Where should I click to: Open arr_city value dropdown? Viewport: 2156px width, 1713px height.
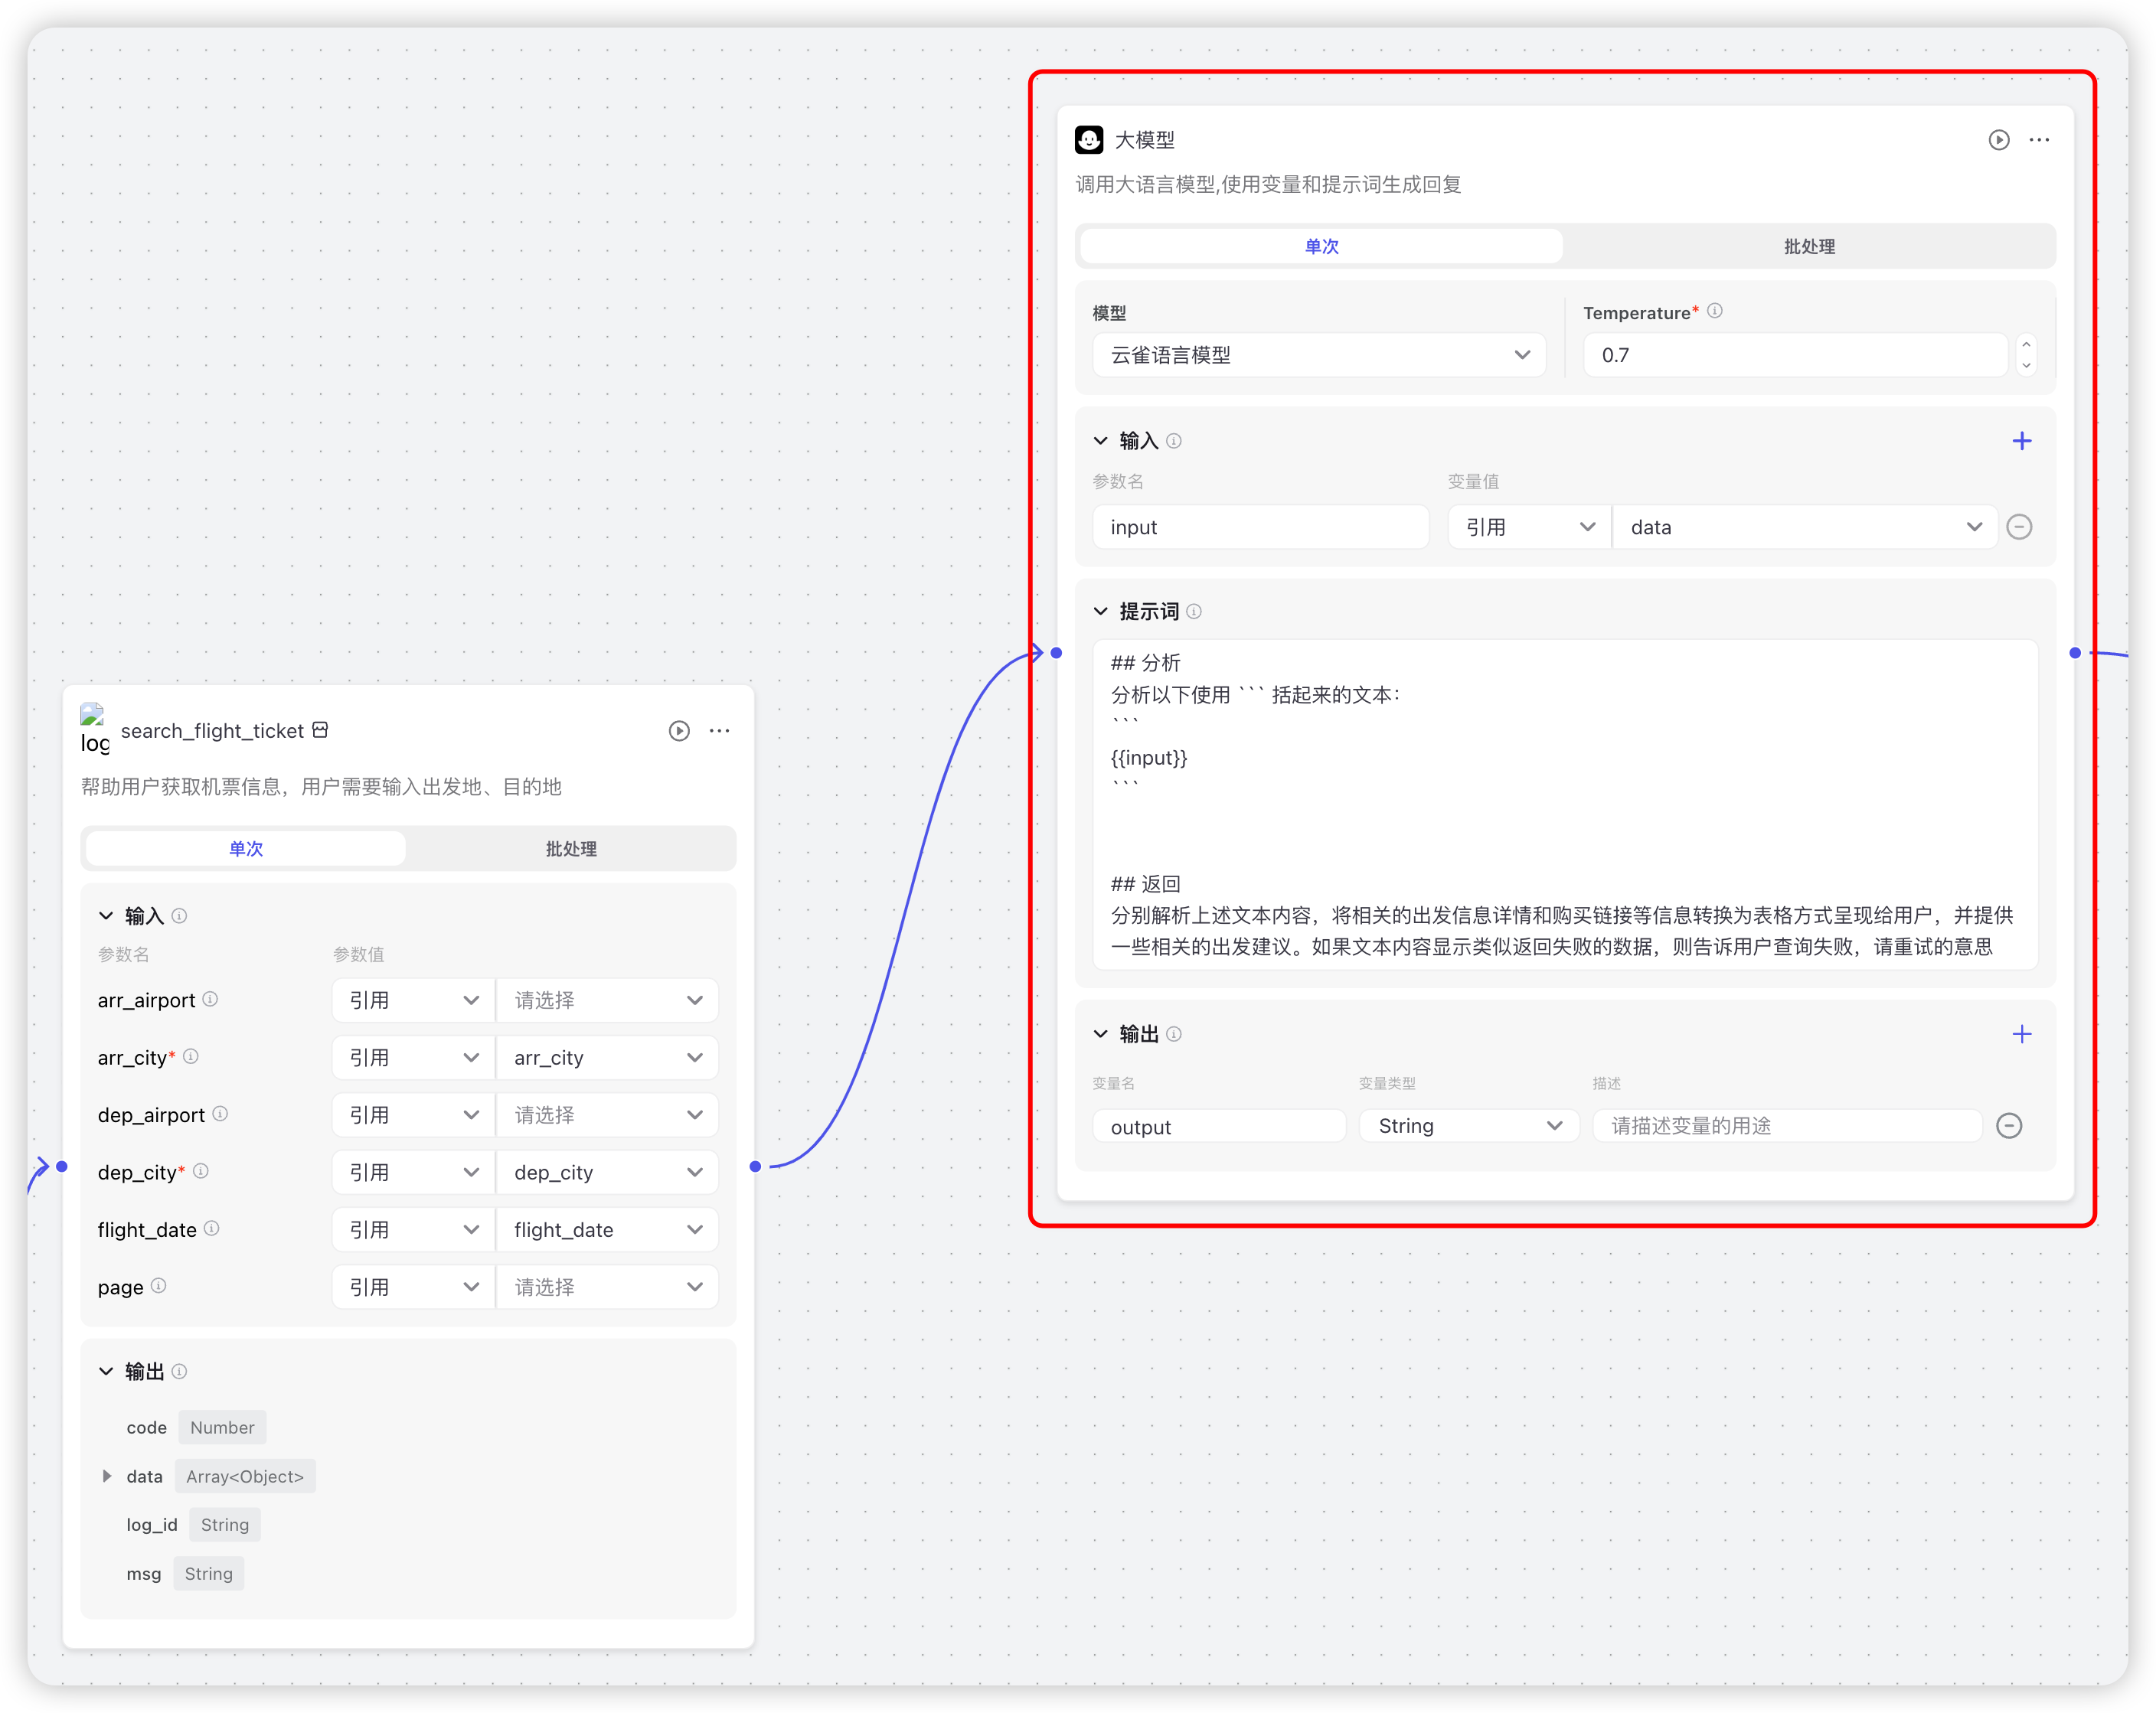coord(607,1058)
